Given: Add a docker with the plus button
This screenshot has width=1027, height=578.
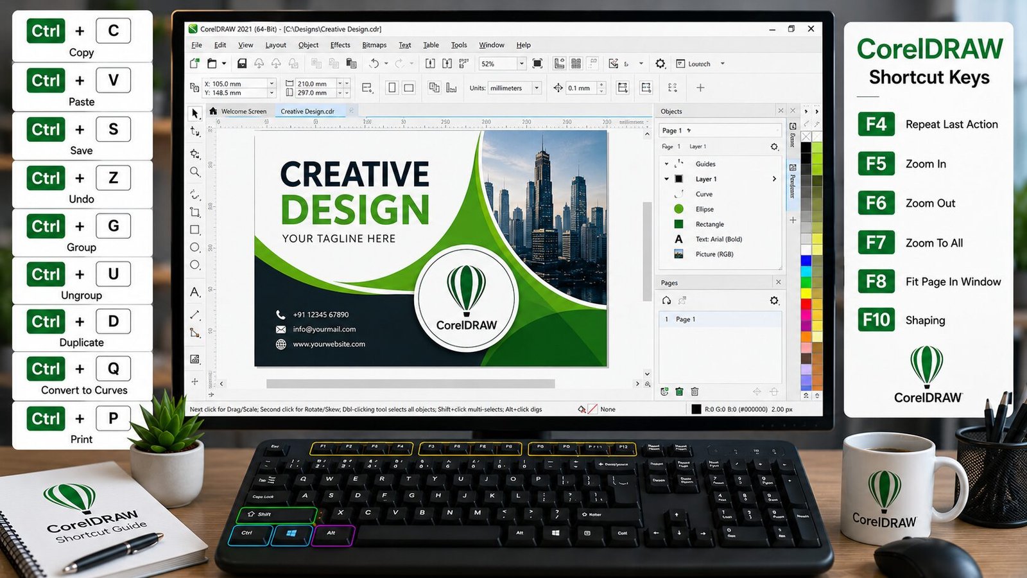Looking at the screenshot, I should click(x=793, y=220).
